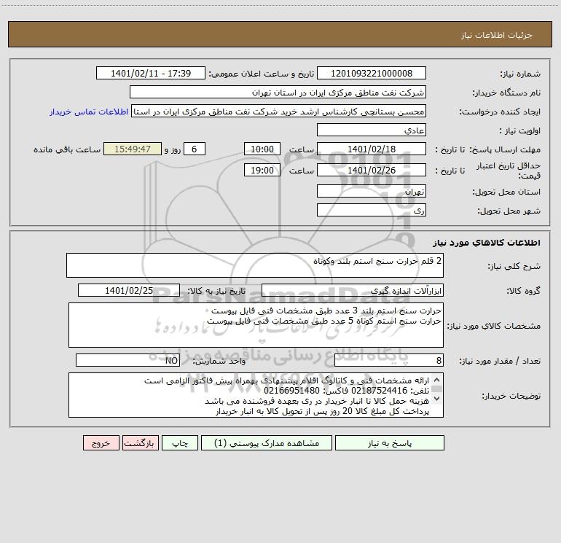Image resolution: width=561 pixels, height=543 pixels.
Task: Click general description text area
Action: coord(255,265)
